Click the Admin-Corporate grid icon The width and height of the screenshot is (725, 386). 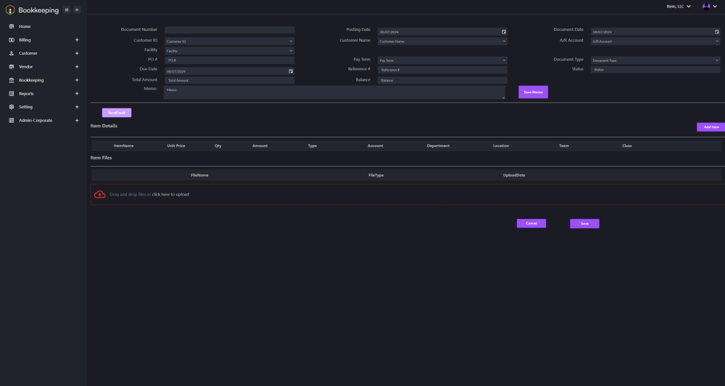(12, 120)
